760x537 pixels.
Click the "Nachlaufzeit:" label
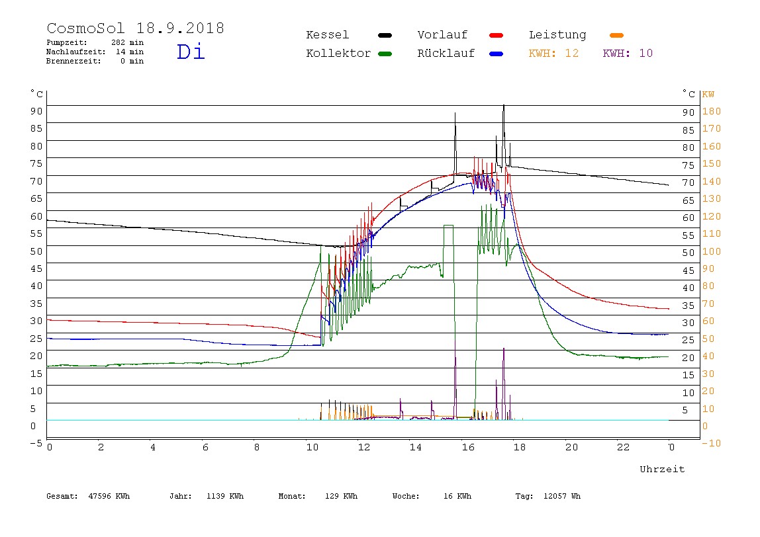click(76, 52)
